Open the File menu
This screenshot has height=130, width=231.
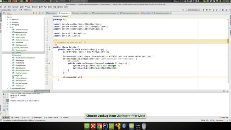(1, 7)
